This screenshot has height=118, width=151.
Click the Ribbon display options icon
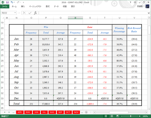pyautogui.click(x=135, y=2)
